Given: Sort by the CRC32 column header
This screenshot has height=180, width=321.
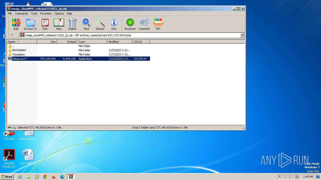Looking at the screenshot, I should pyautogui.click(x=141, y=42).
